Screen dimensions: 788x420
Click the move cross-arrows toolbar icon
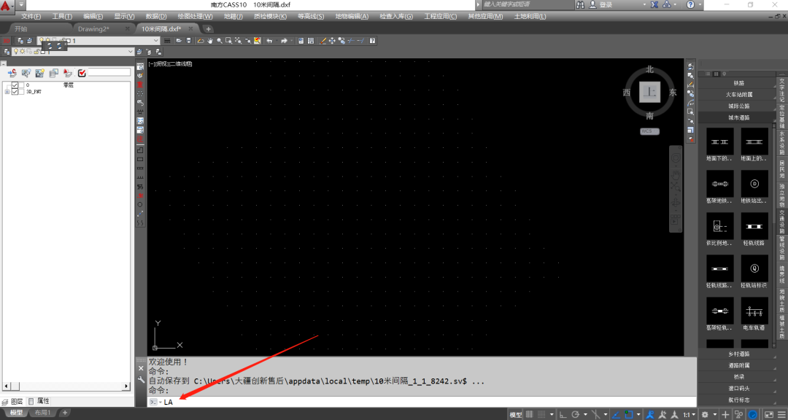click(x=332, y=41)
